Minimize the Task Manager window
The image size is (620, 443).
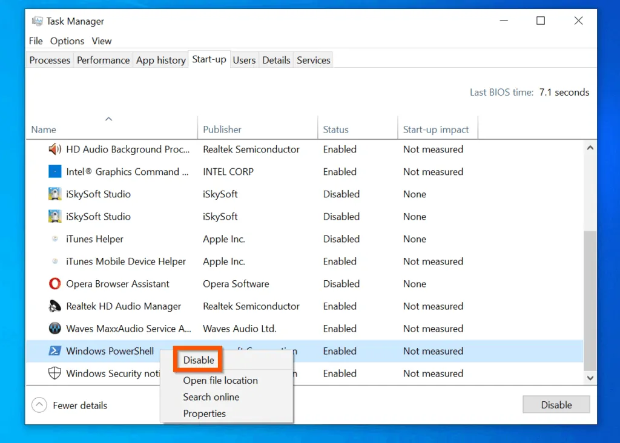click(504, 21)
